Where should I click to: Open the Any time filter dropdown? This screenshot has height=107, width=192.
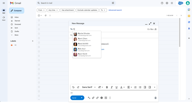click(53, 10)
